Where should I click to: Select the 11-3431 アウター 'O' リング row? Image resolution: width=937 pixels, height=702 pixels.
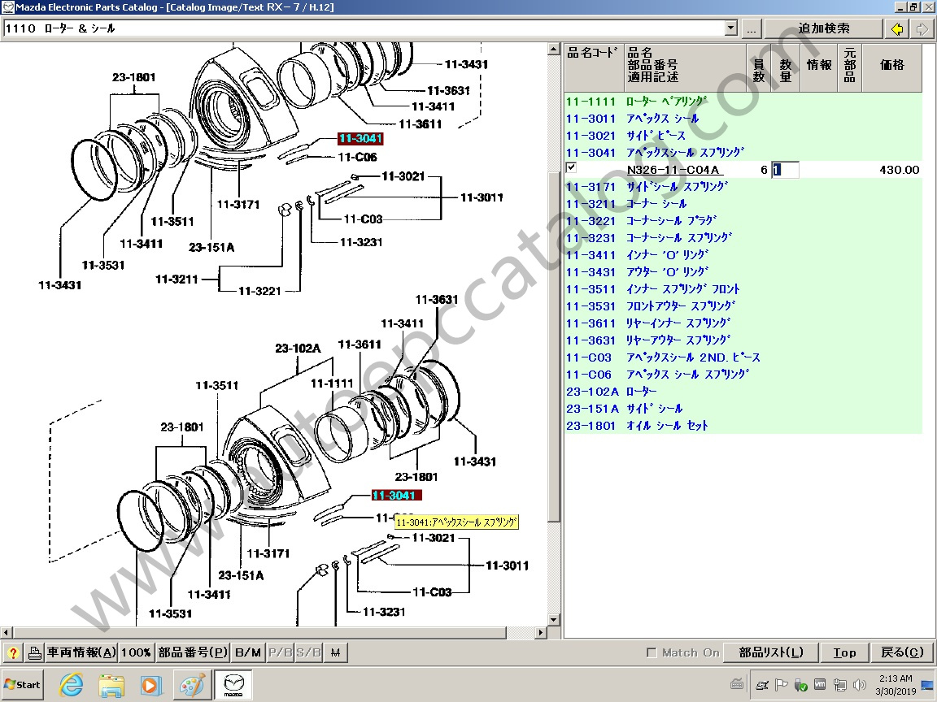(x=743, y=271)
